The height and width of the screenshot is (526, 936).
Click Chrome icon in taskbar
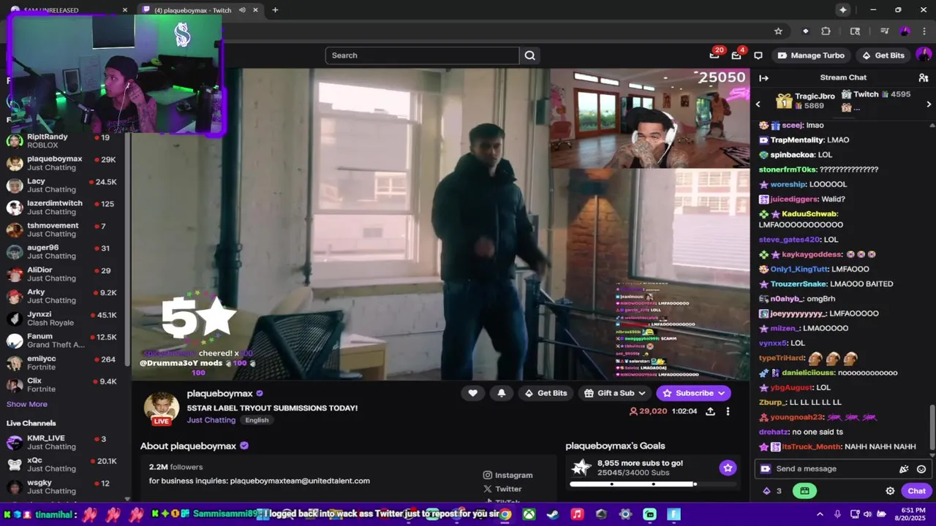[x=505, y=514]
